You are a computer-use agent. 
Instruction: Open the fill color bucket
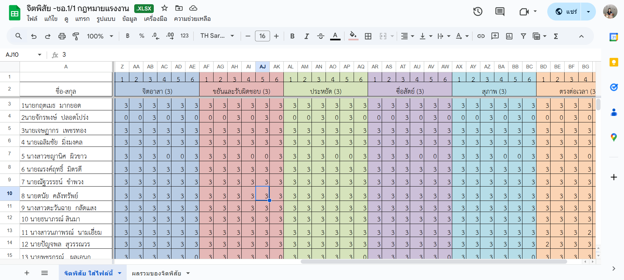(353, 36)
